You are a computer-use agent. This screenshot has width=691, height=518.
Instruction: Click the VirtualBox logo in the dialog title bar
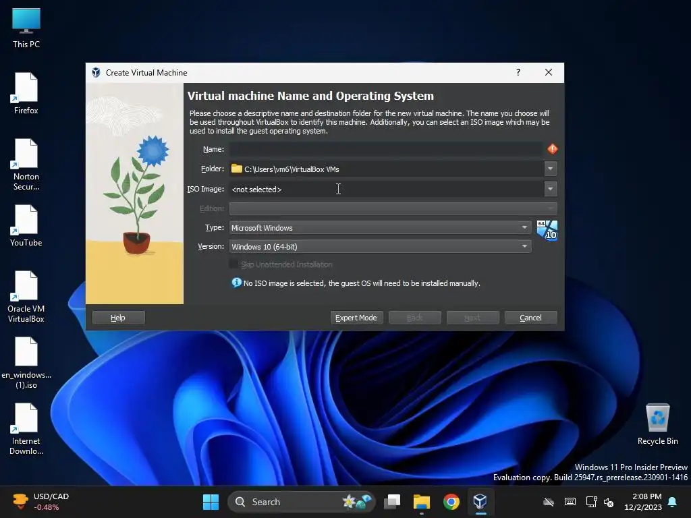[96, 72]
